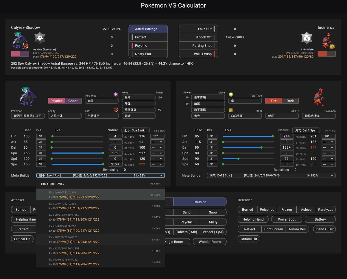This screenshot has width=347, height=279.
Task: Click defender Fire type badge
Action: pos(274,101)
